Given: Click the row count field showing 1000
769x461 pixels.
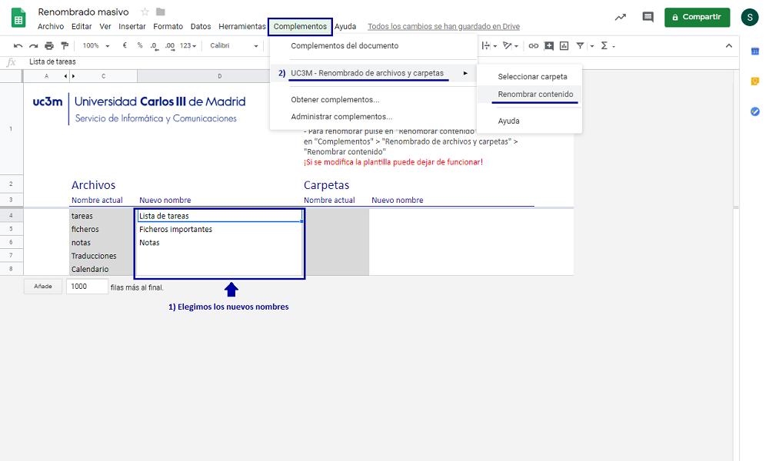Looking at the screenshot, I should point(87,287).
